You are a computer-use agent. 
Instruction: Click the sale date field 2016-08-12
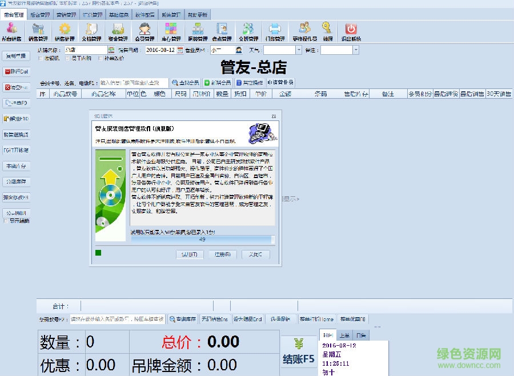point(160,50)
